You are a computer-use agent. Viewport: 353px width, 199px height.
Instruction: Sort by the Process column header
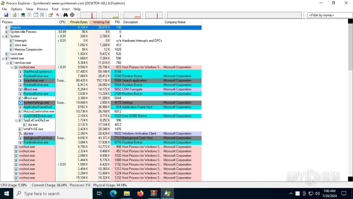(28, 22)
